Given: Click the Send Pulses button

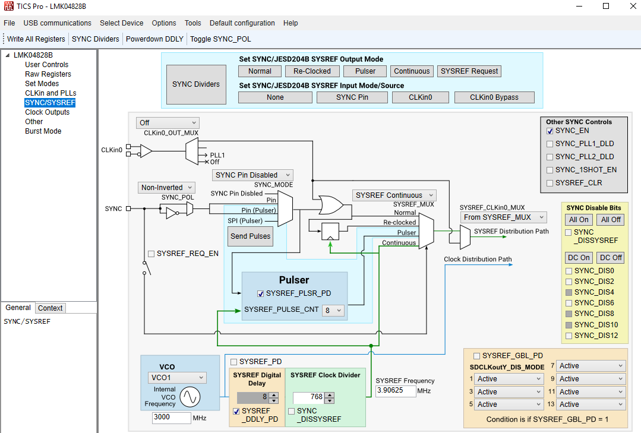Looking at the screenshot, I should (x=250, y=236).
